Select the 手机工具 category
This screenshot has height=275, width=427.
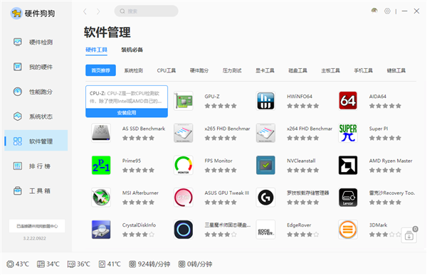point(363,70)
